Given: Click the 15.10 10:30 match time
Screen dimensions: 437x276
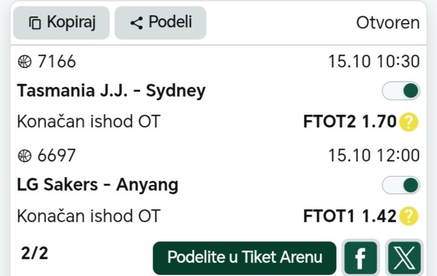Looking at the screenshot, I should point(374,62).
